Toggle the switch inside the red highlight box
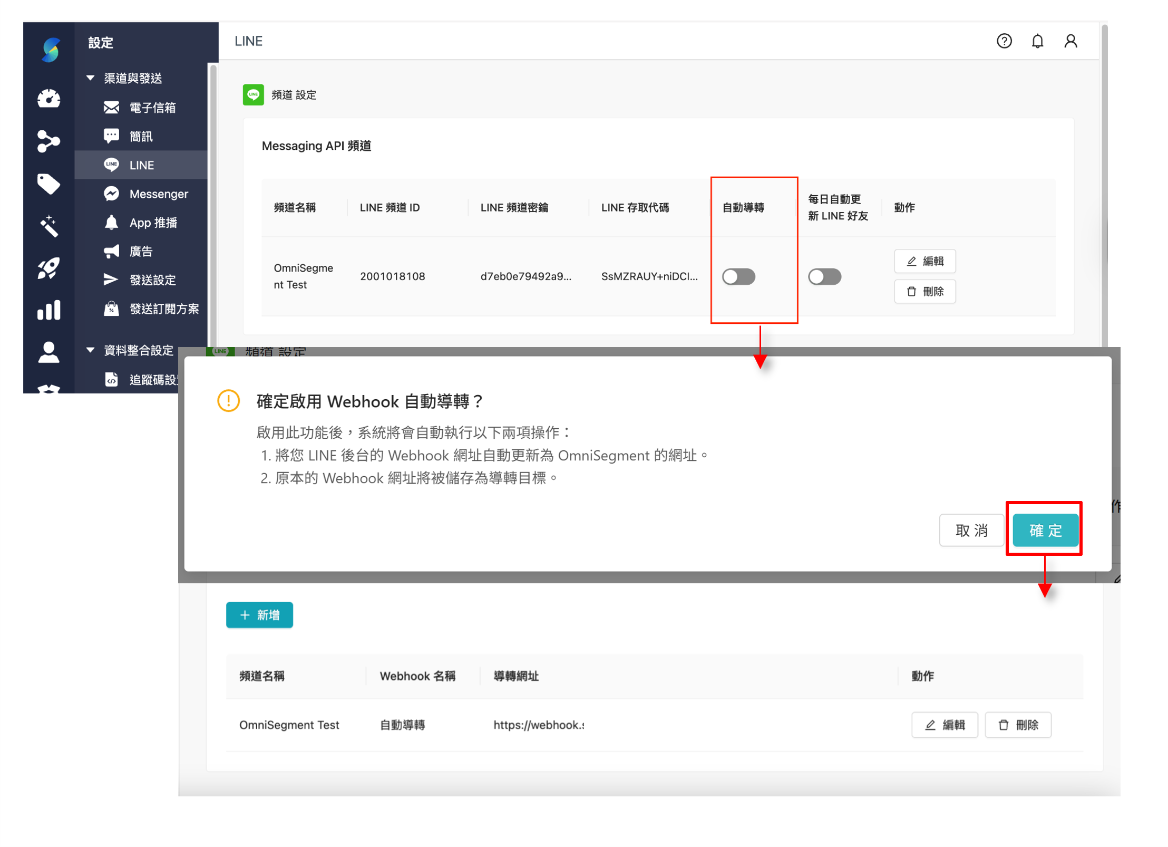 coord(739,276)
